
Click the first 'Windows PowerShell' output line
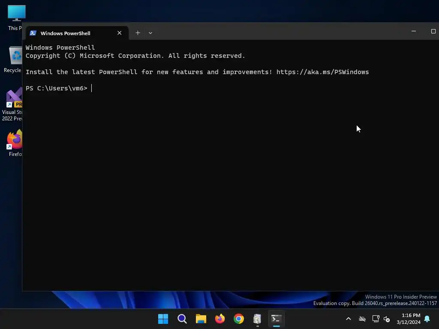(x=60, y=48)
